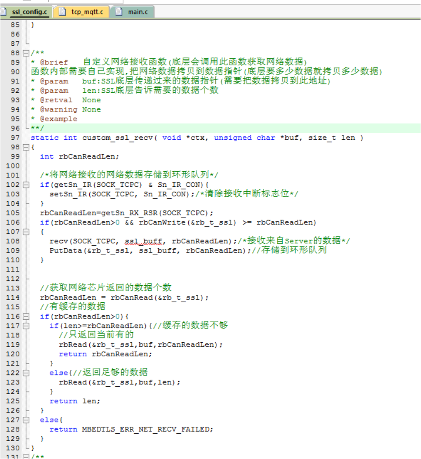Image resolution: width=421 pixels, height=459 pixels.
Task: Click the file icon on tcp_mqtt.c tab
Action: tap(62, 12)
